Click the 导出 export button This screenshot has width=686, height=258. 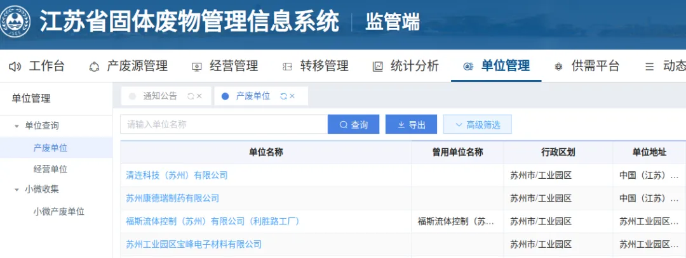point(411,125)
